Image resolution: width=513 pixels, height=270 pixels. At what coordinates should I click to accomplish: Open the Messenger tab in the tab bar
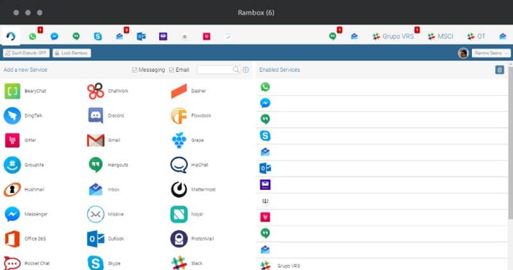click(x=55, y=36)
